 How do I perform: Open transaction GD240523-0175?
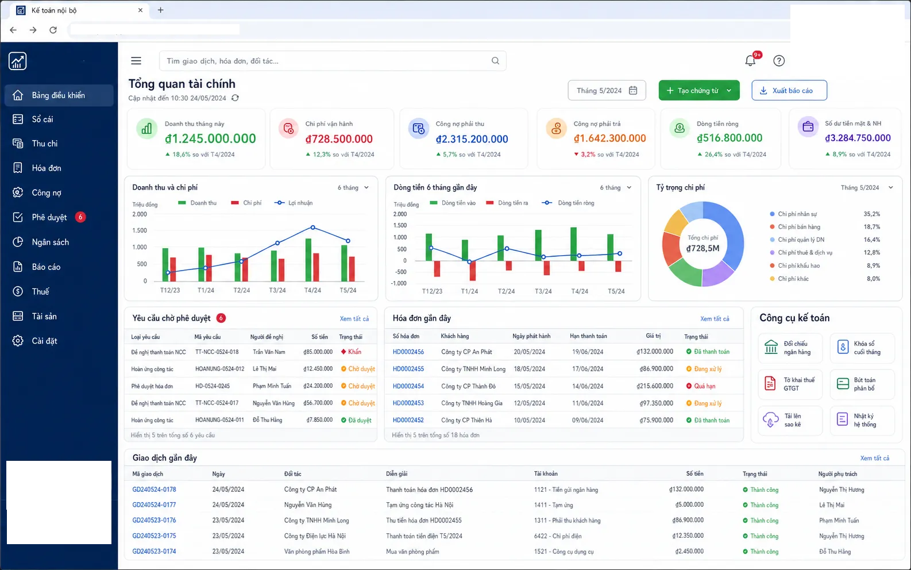tap(154, 536)
